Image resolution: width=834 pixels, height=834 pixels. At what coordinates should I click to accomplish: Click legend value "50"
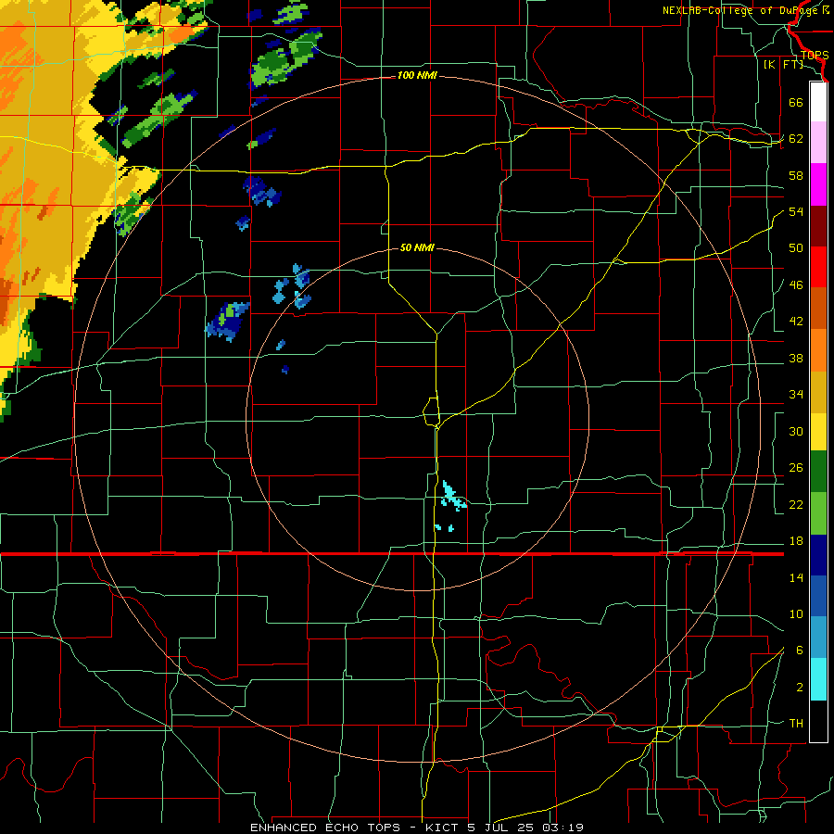tap(796, 248)
